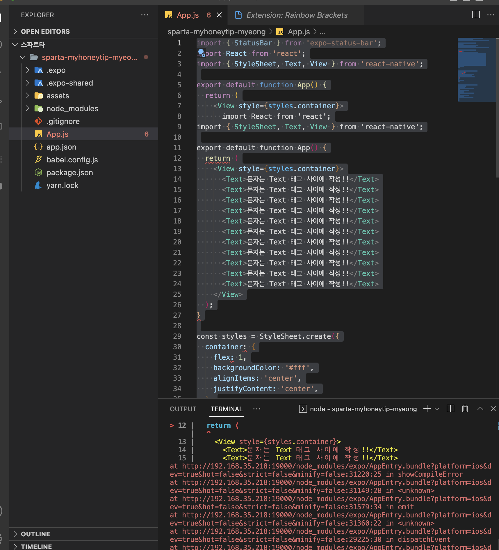499x550 pixels.
Task: Click the error count 6 on the App.js tab
Action: coord(208,15)
